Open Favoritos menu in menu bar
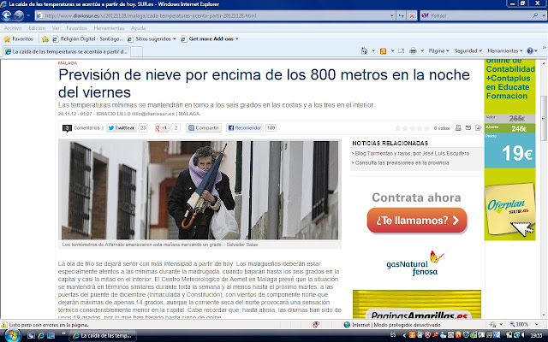The height and width of the screenshot is (342, 548). [x=76, y=28]
